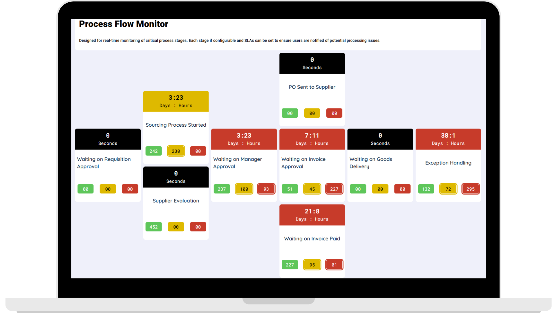Open green 227 badge in Waiting on Invoice Paid
Image resolution: width=557 pixels, height=313 pixels.
click(290, 265)
